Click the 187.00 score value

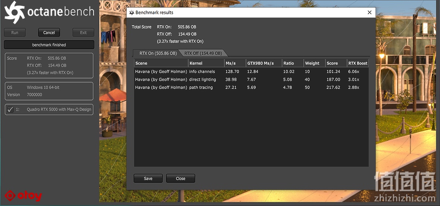pyautogui.click(x=334, y=80)
